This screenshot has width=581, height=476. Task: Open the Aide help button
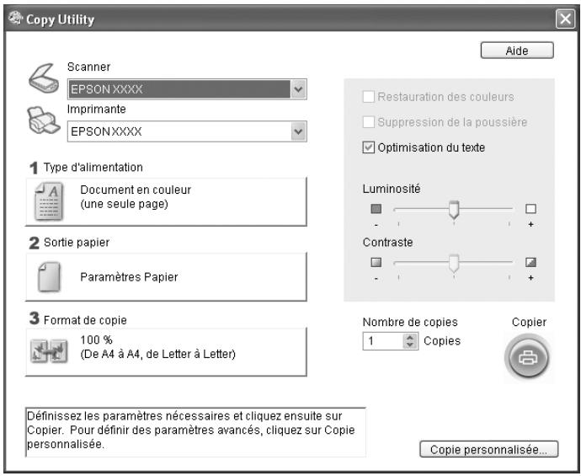pos(517,51)
